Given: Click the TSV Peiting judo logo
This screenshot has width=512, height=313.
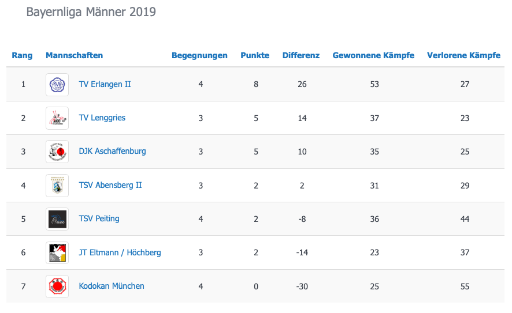Looking at the screenshot, I should click(x=57, y=219).
